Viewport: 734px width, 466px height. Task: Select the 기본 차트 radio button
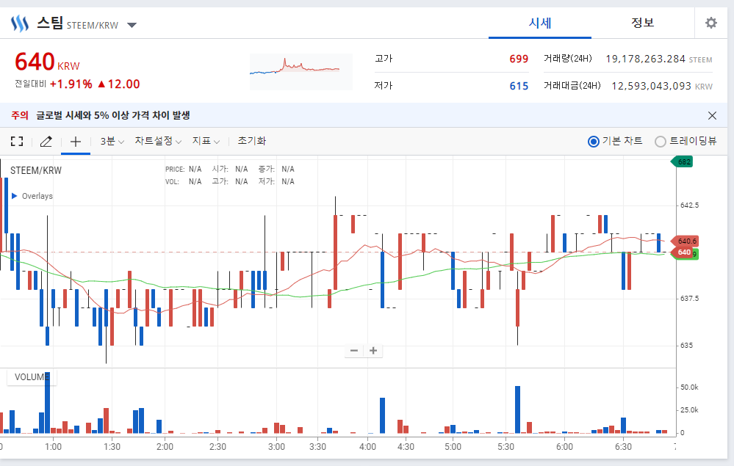[x=593, y=141]
